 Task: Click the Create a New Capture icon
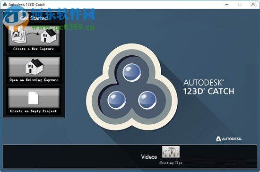[34, 36]
